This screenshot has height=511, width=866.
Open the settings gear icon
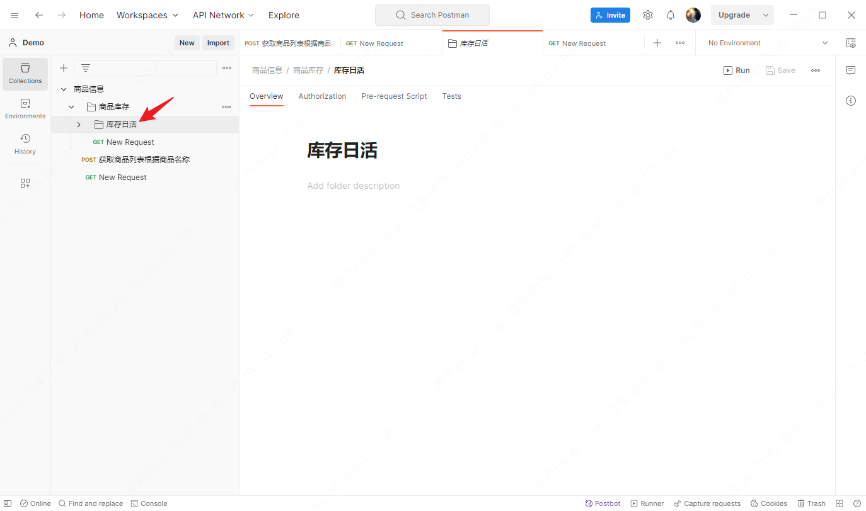click(x=648, y=15)
